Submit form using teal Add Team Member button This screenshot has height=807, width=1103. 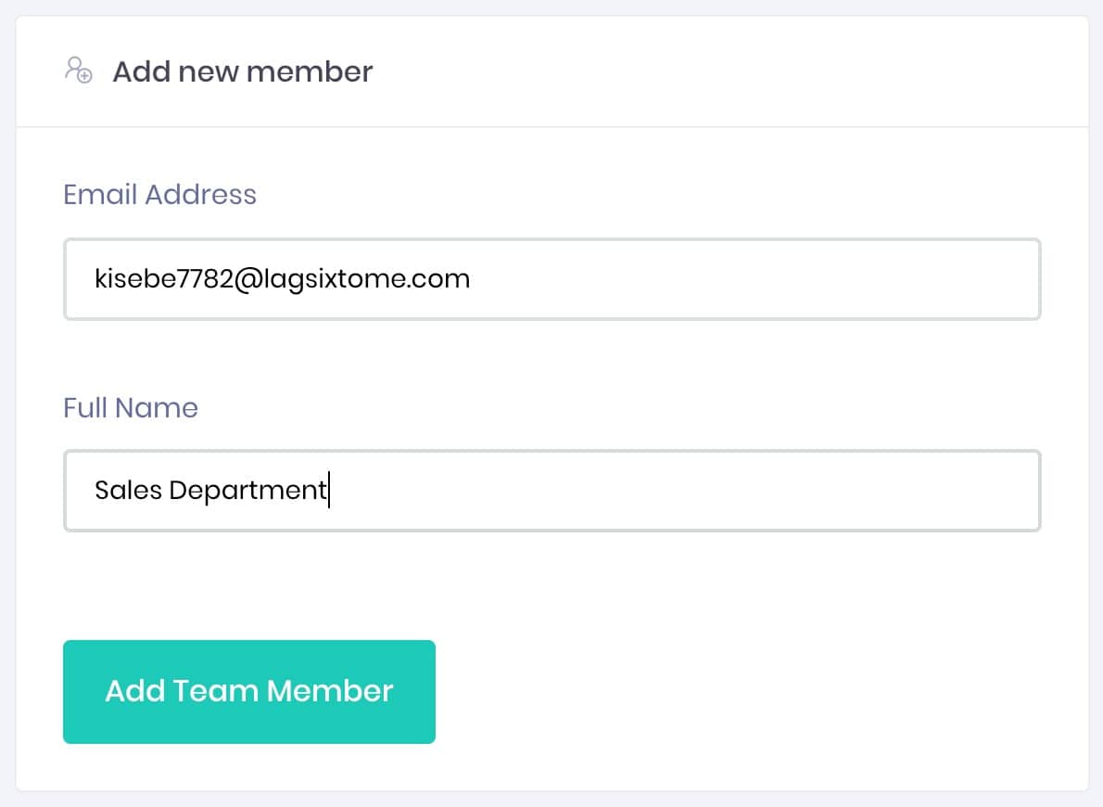[x=249, y=691]
